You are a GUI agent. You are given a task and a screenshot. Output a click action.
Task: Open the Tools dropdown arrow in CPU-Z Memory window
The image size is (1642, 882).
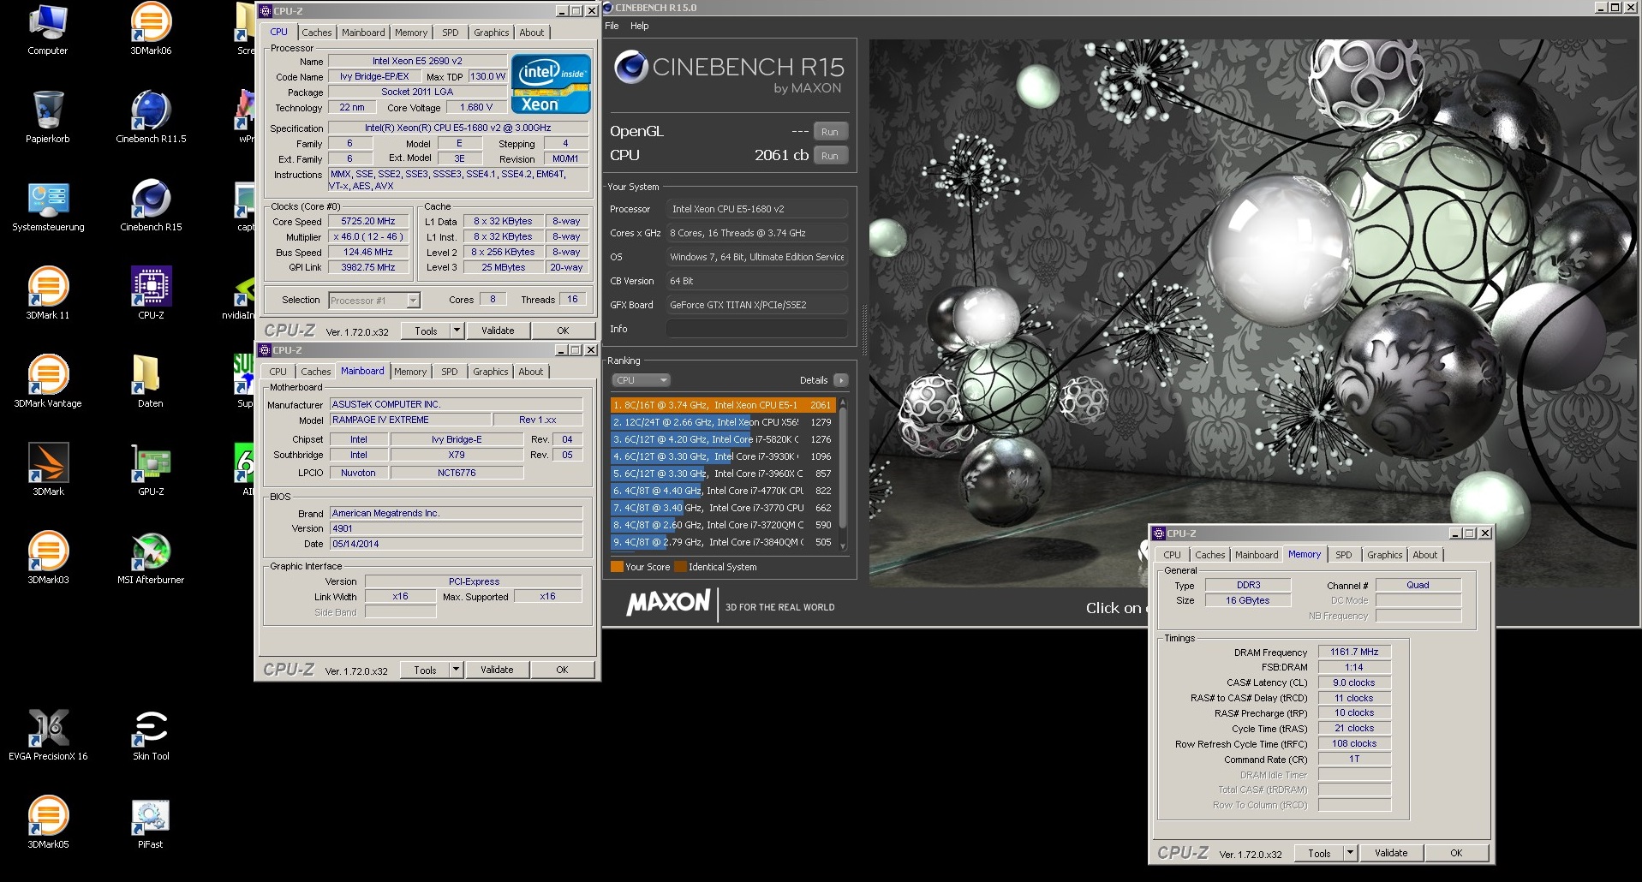(x=1350, y=853)
